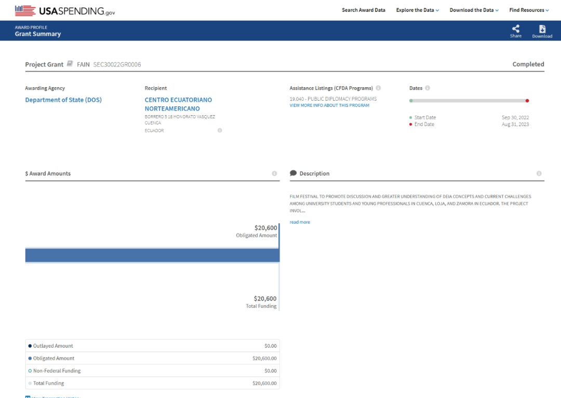Expand description with read more link
The width and height of the screenshot is (561, 398).
tap(300, 222)
